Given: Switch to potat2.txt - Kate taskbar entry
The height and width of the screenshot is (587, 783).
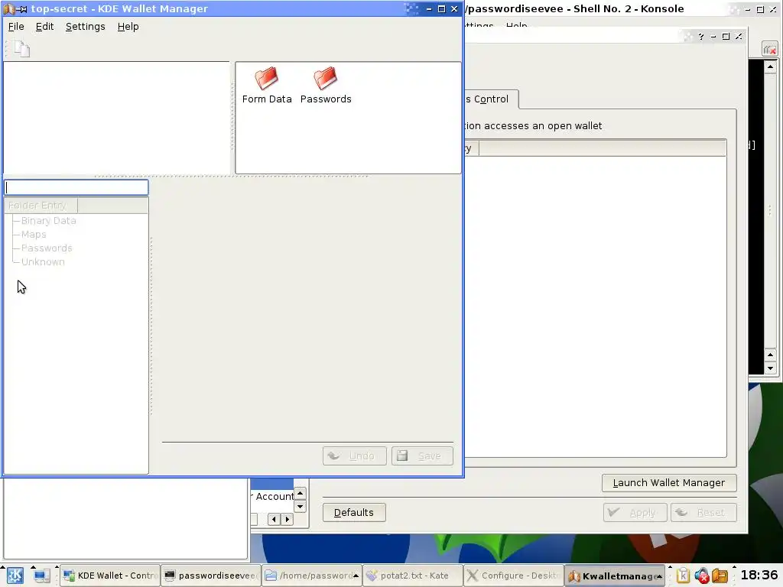Looking at the screenshot, I should tap(413, 576).
